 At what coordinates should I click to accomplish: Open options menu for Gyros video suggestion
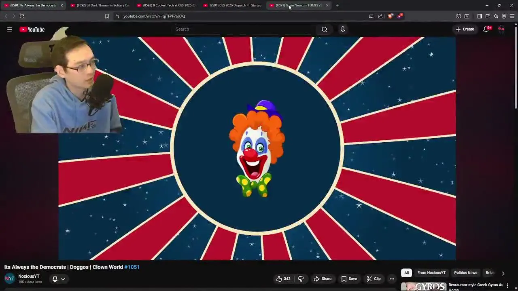coord(507,286)
